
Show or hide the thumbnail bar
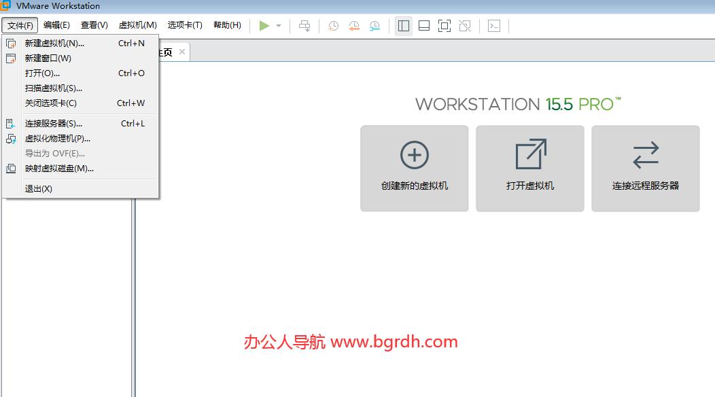pos(423,26)
